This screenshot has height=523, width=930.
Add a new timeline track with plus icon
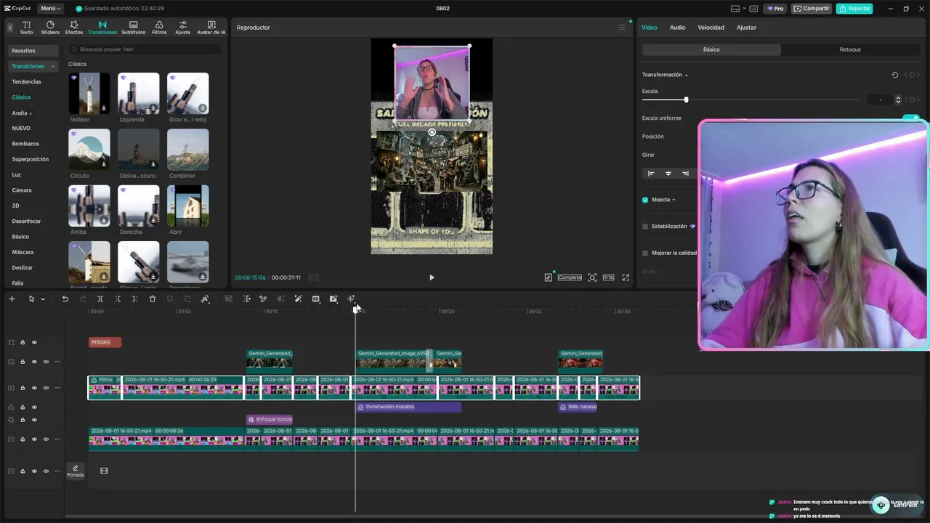tap(12, 299)
